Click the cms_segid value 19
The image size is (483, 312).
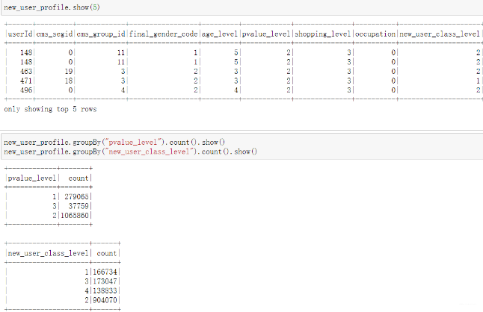coord(69,72)
